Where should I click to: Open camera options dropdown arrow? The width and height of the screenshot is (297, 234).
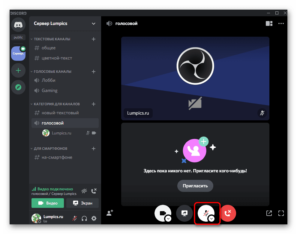click(x=168, y=219)
